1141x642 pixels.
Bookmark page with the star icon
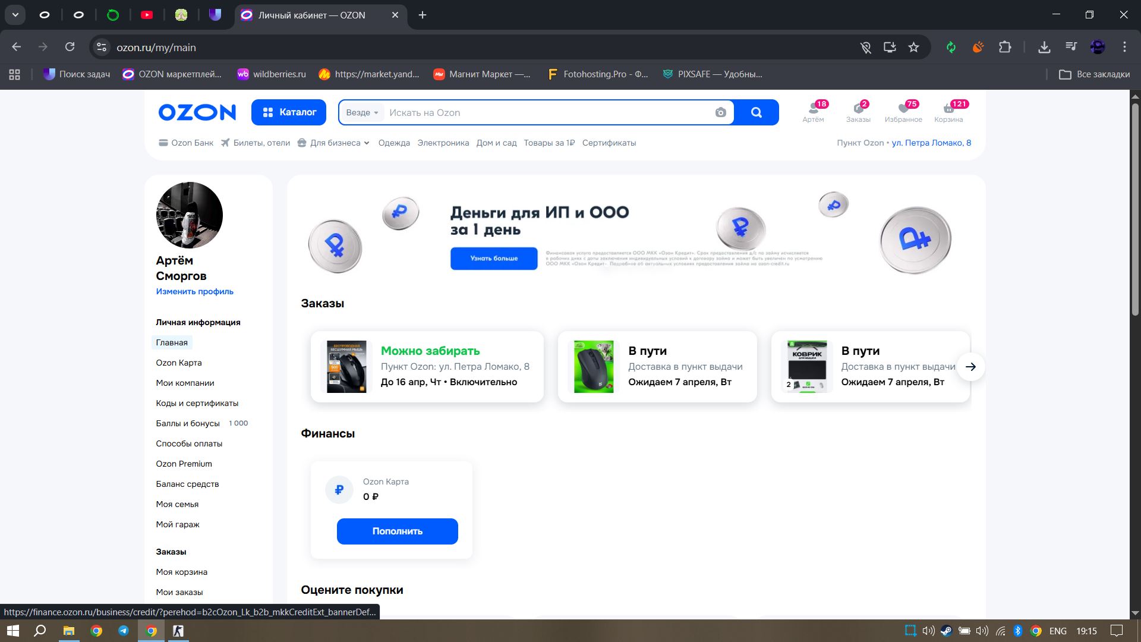click(913, 47)
